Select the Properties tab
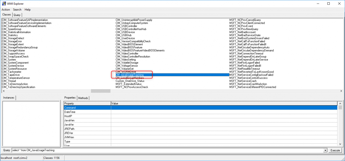 [x=70, y=98]
